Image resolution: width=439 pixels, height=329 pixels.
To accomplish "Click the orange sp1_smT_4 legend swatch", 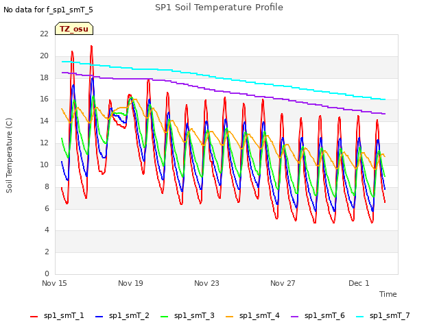I will (x=229, y=317).
